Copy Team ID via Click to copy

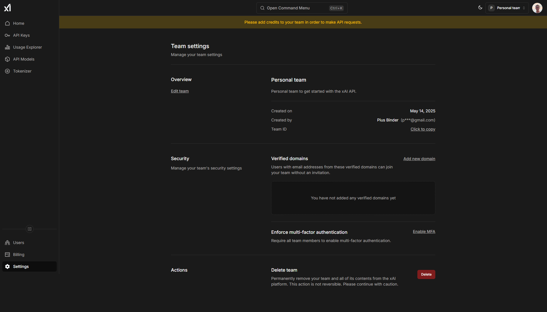click(x=423, y=129)
